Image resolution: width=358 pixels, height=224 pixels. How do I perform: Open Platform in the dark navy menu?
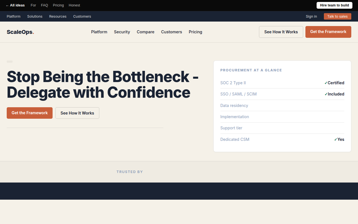13,17
